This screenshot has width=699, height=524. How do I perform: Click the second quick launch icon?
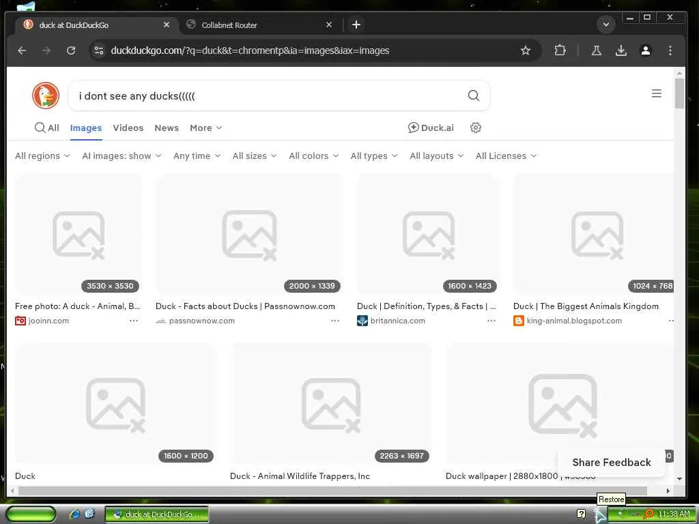[x=89, y=514]
